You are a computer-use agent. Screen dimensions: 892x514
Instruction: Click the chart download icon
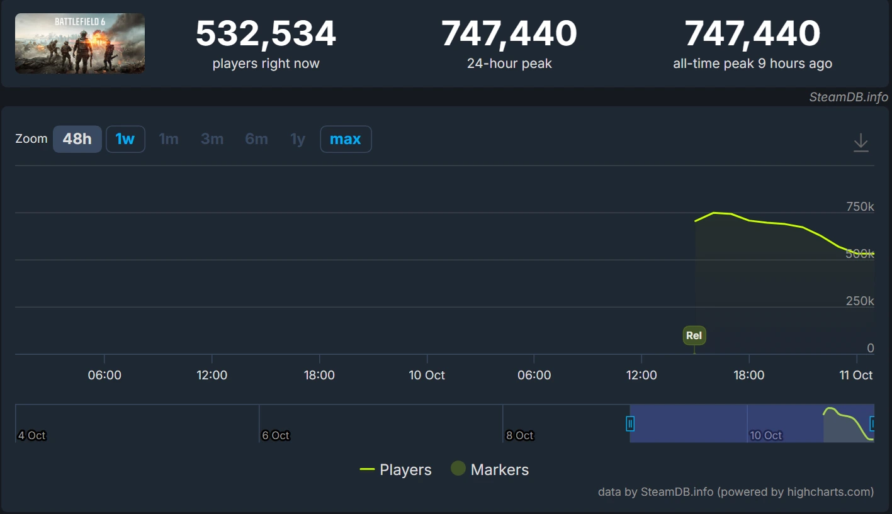861,143
